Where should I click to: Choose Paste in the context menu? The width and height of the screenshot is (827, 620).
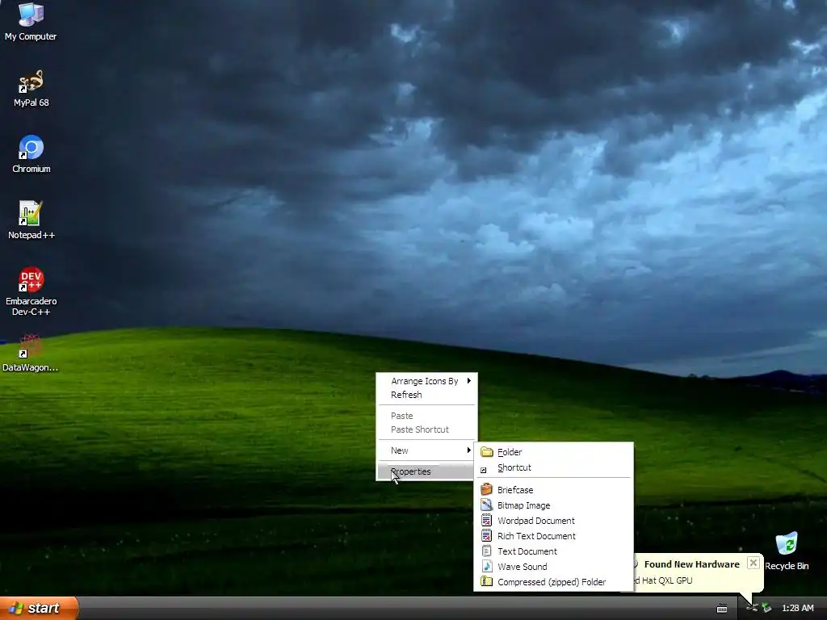(x=426, y=416)
